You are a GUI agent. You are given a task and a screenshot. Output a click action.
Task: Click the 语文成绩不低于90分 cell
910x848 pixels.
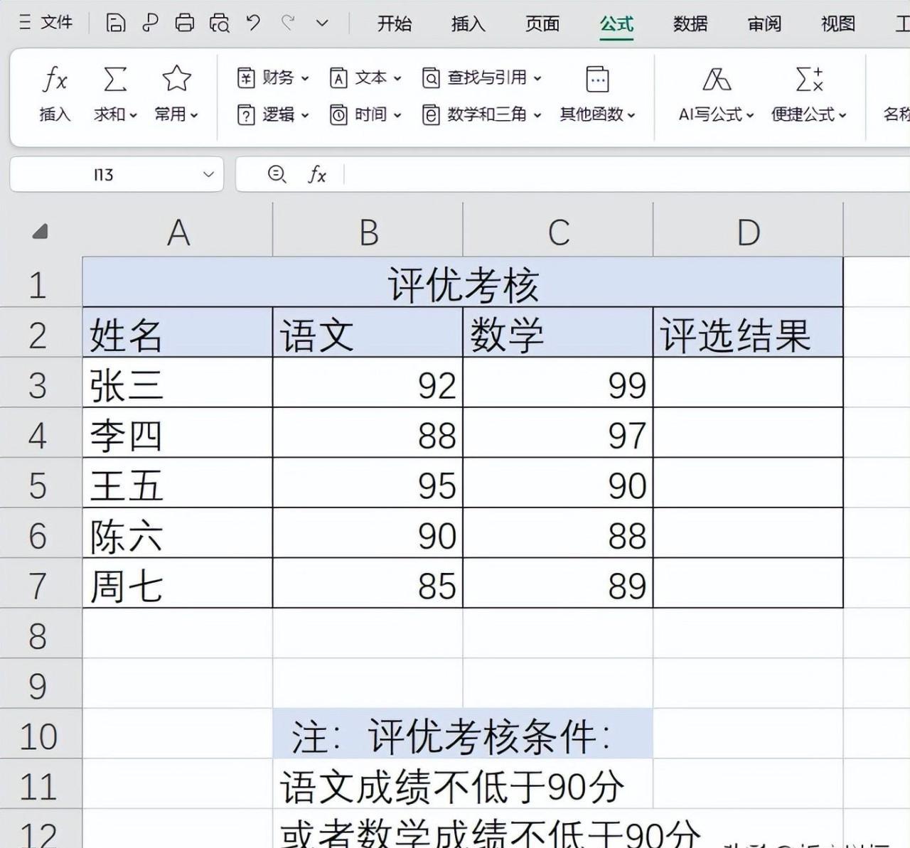pyautogui.click(x=463, y=785)
